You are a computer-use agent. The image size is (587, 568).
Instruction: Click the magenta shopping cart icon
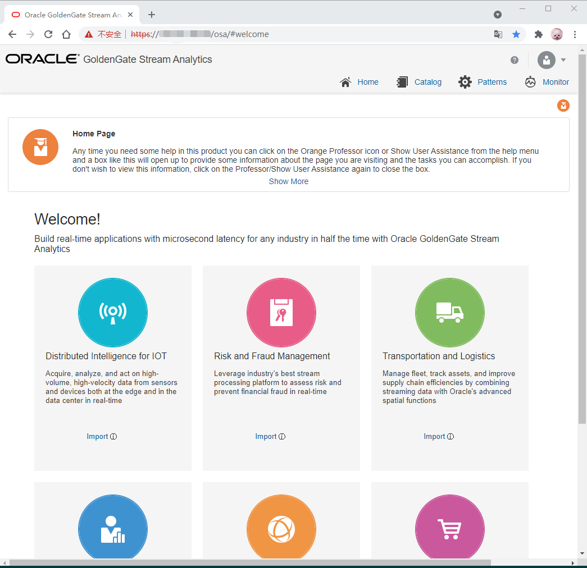point(449,527)
